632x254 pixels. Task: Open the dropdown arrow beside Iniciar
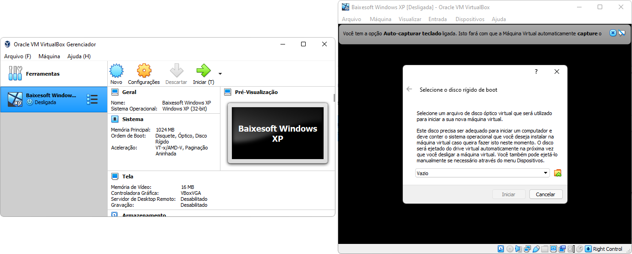pos(220,73)
